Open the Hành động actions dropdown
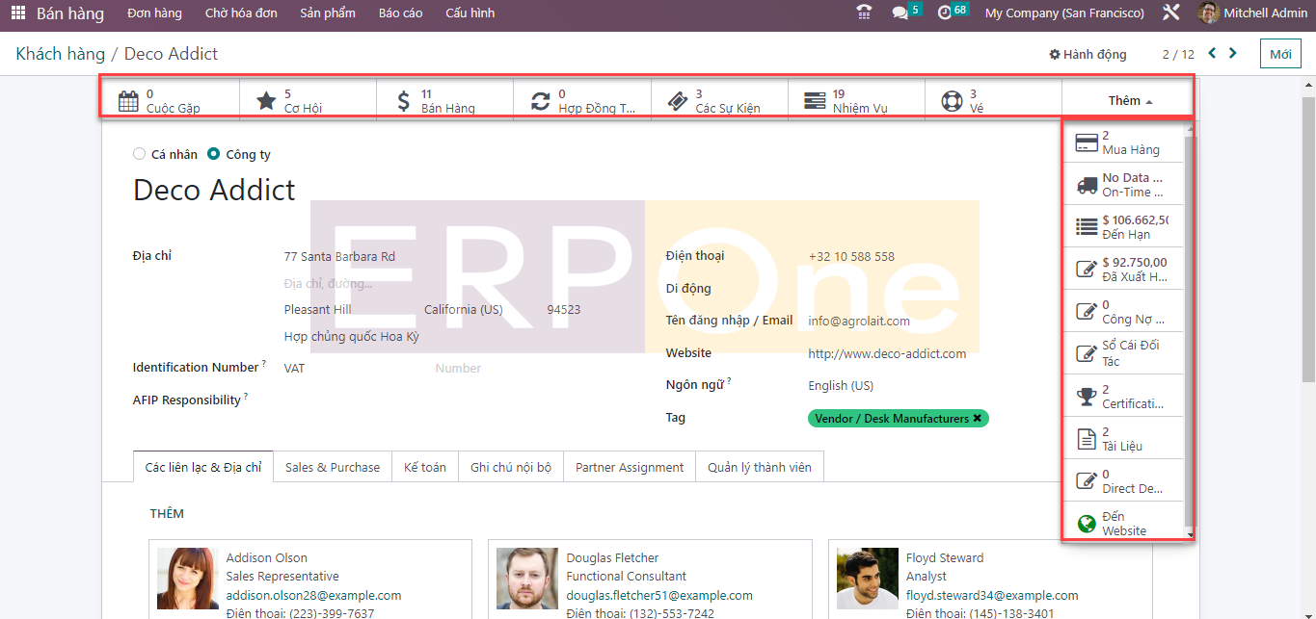This screenshot has height=619, width=1316. coord(1088,54)
